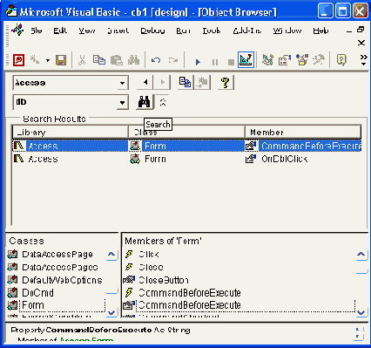
Task: Open the Insert Module dropdown arrow
Action: coord(48,60)
